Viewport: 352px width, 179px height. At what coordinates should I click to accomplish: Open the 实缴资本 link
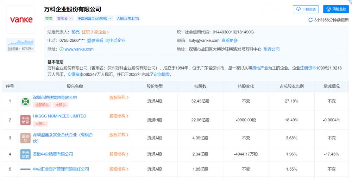click(x=75, y=75)
